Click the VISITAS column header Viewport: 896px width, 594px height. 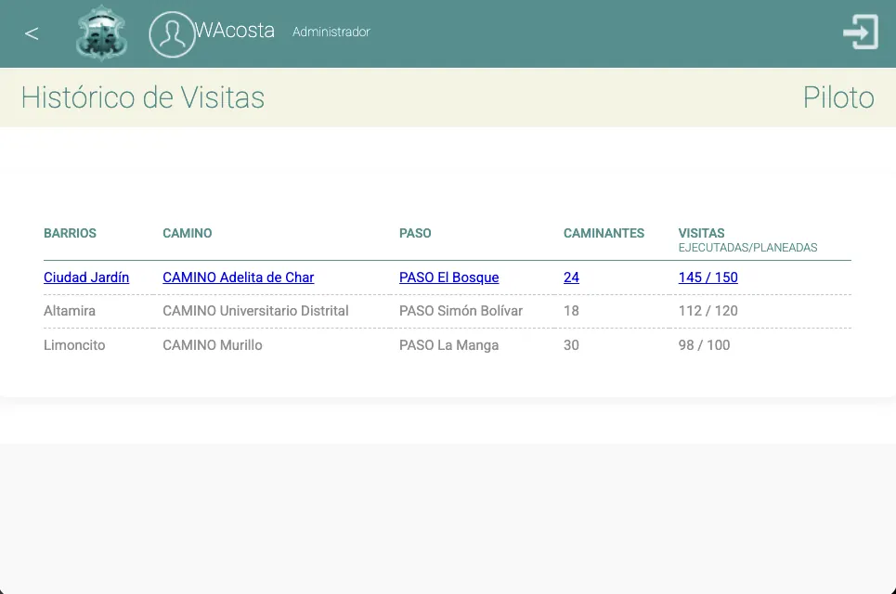(702, 233)
